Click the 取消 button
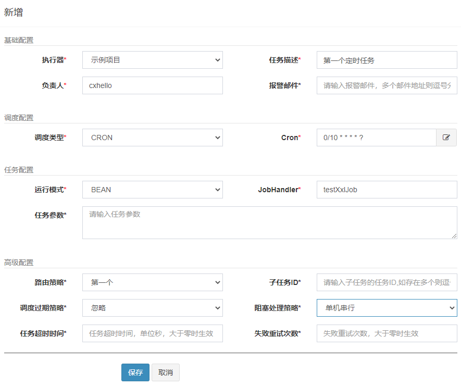461x386 pixels. pyautogui.click(x=166, y=372)
